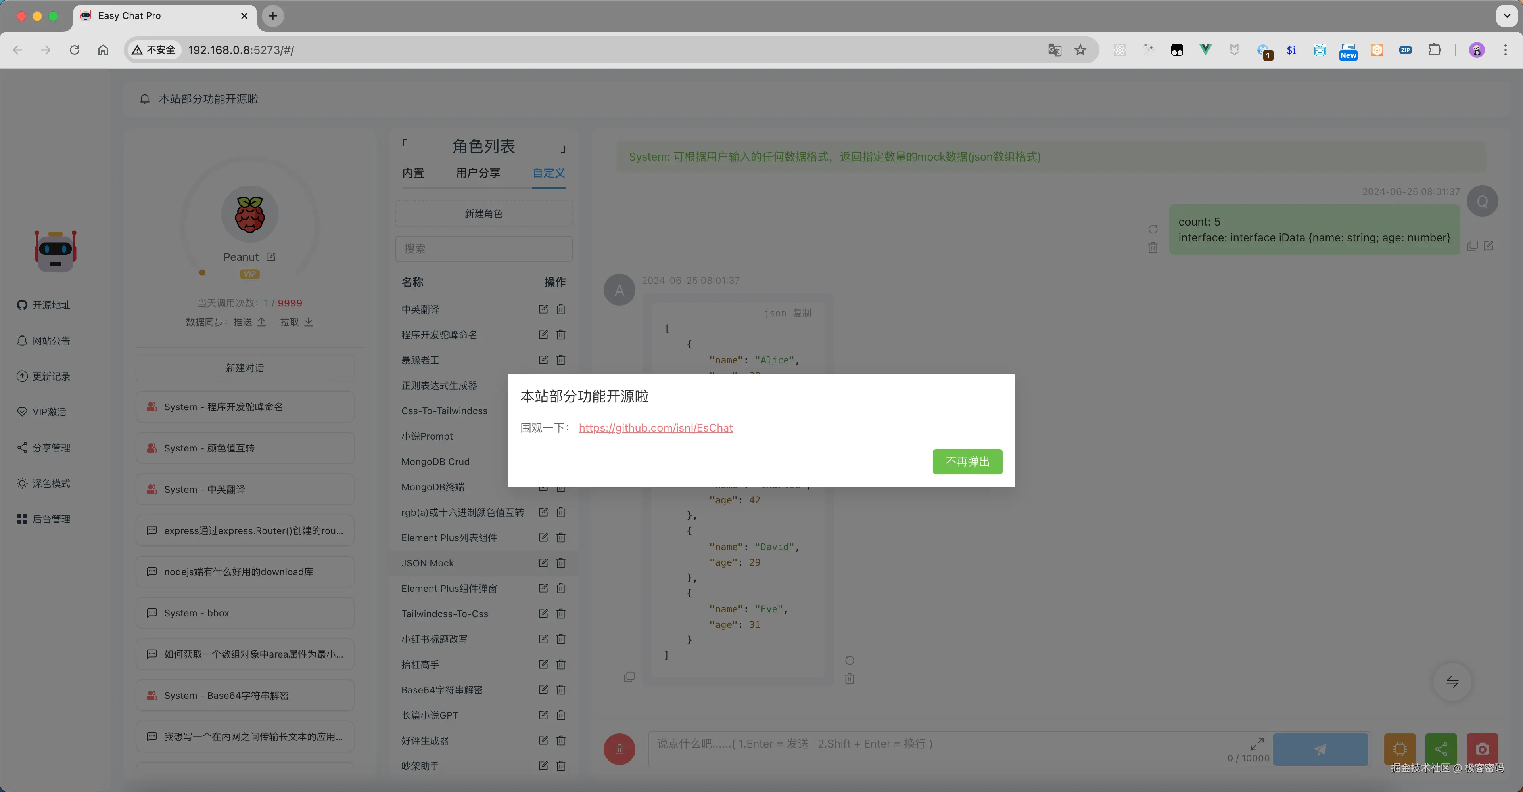Toggle 深色模式 dark mode in sidebar
Viewport: 1523px width, 792px height.
point(44,483)
